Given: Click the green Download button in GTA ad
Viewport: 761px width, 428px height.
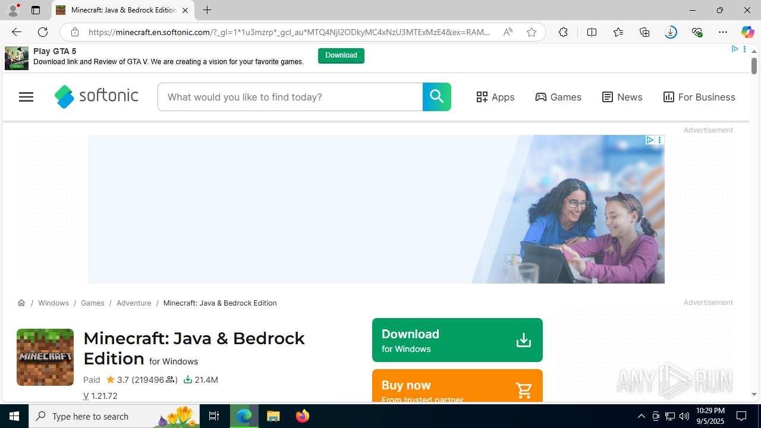Looking at the screenshot, I should [x=341, y=55].
